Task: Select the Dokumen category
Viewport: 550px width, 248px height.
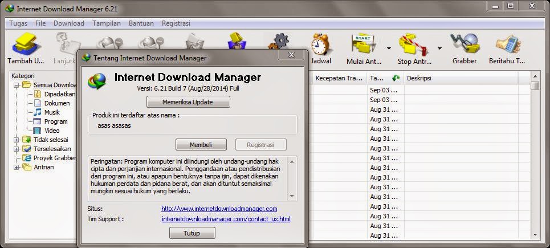Action: tap(52, 103)
